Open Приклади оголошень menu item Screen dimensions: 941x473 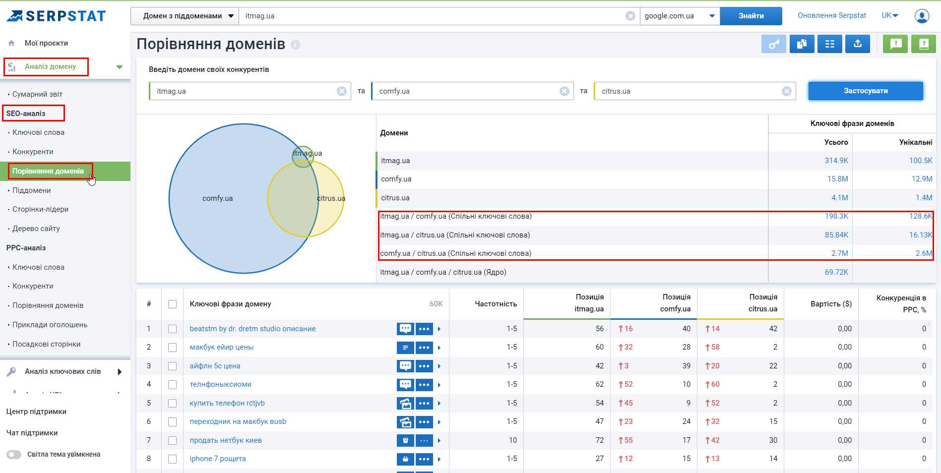coord(50,325)
